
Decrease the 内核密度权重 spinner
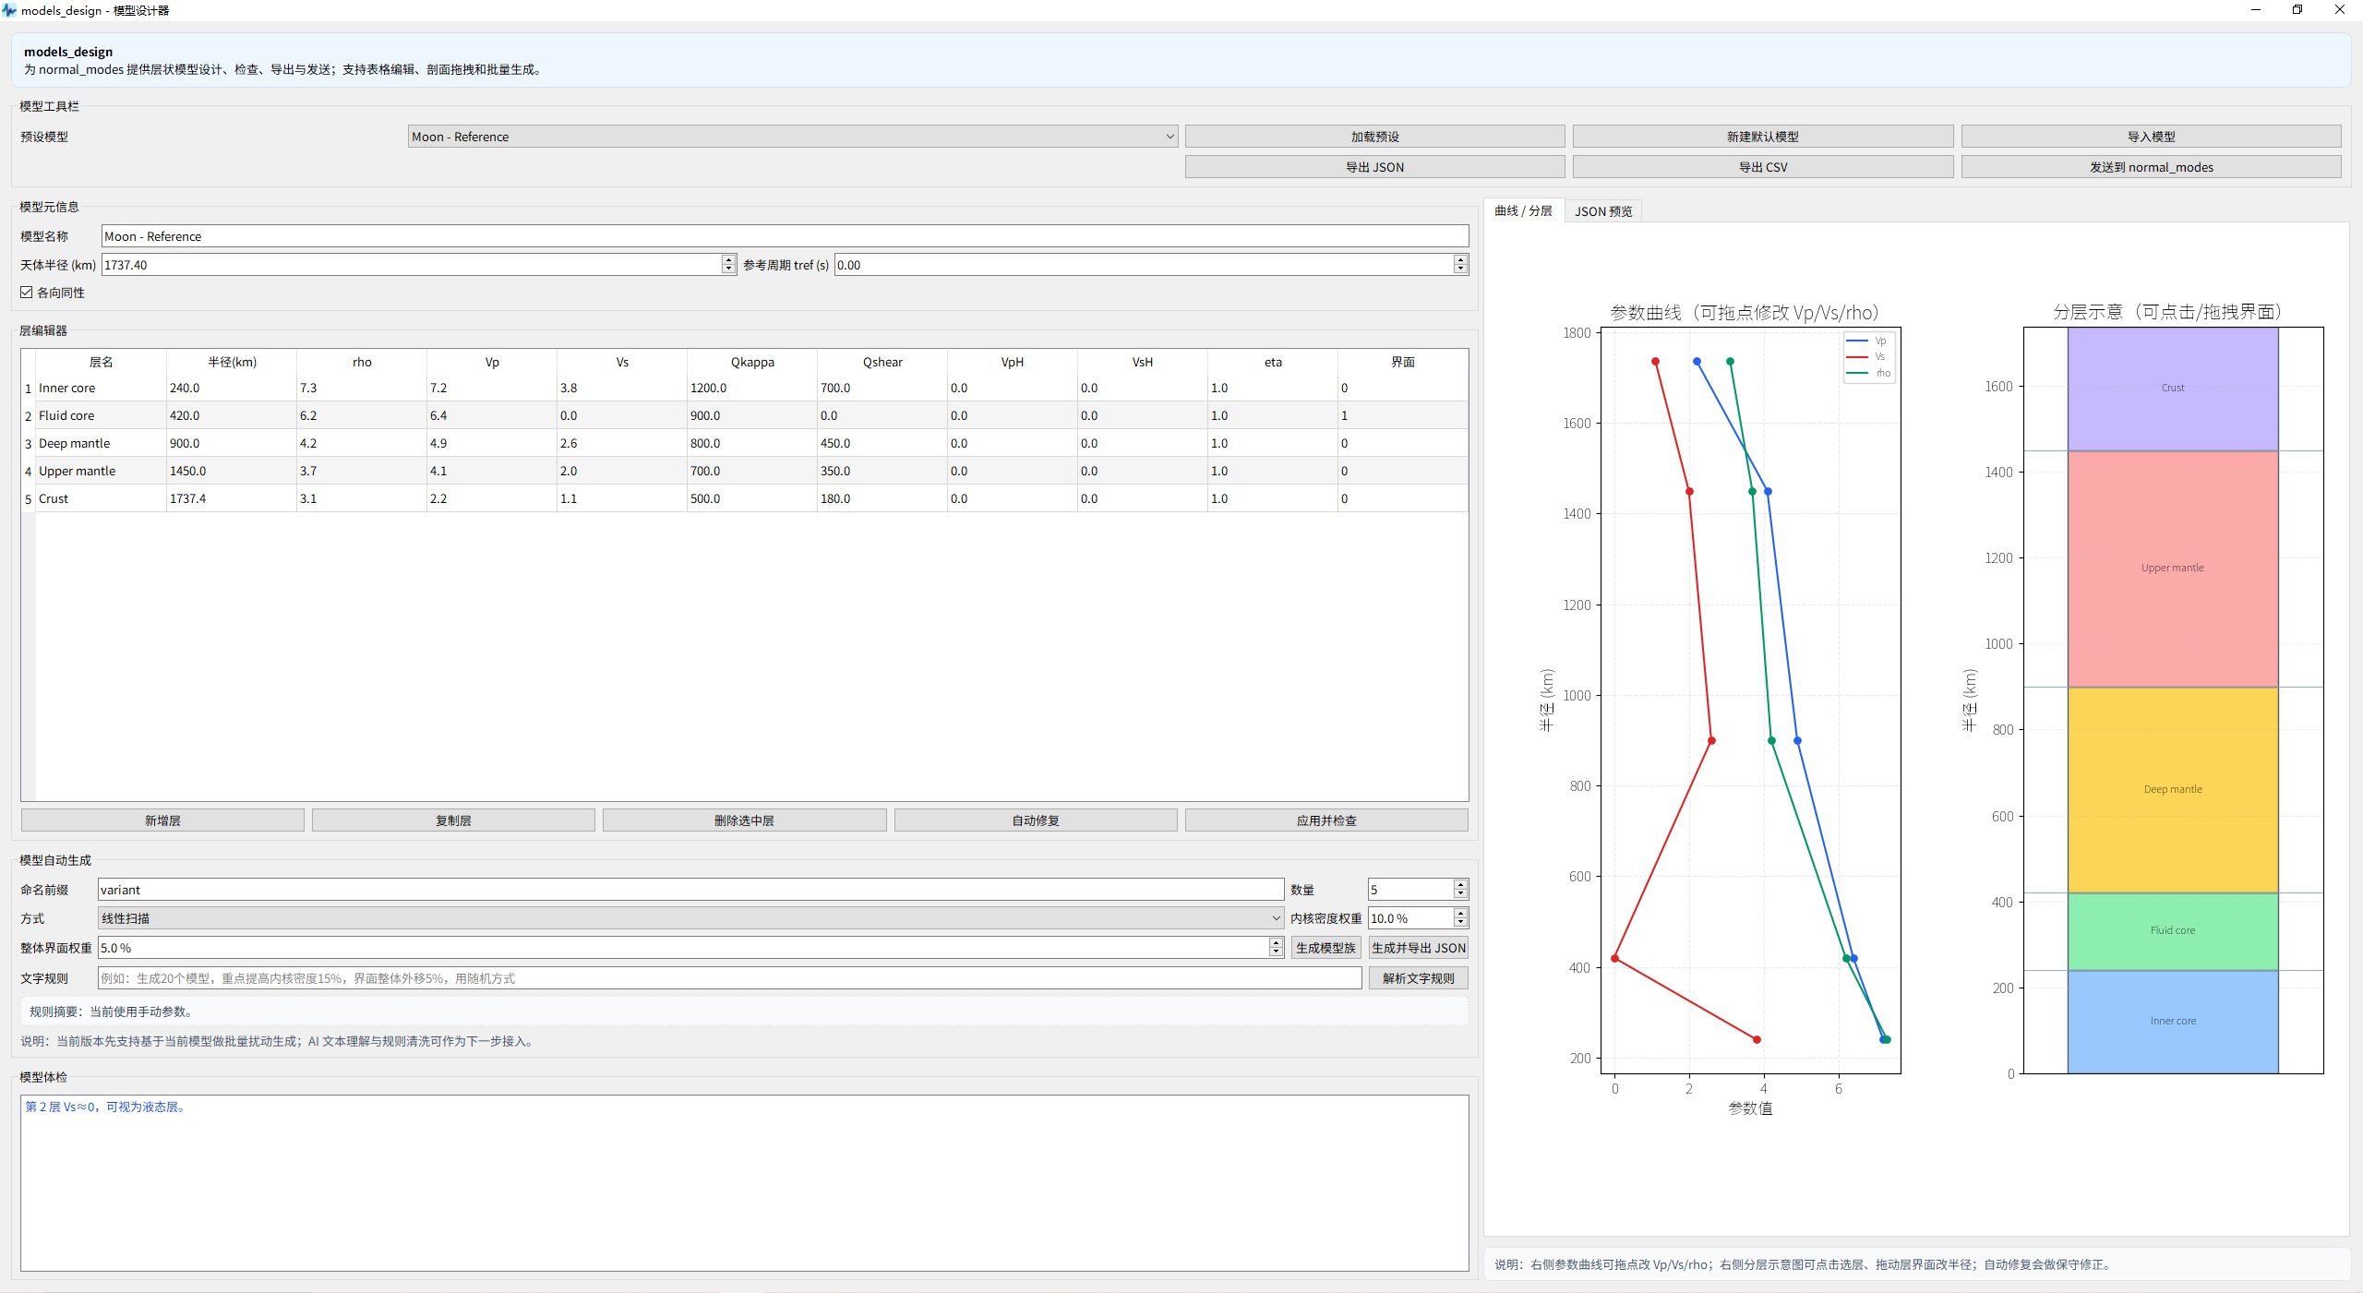tap(1460, 923)
